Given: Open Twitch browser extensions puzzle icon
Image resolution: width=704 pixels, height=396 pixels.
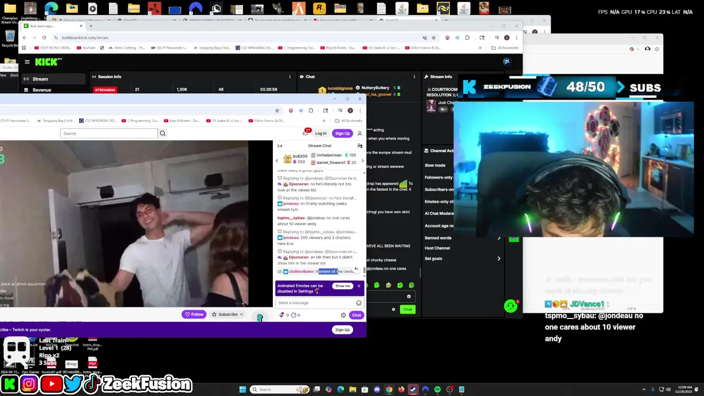Looking at the screenshot, I should [x=311, y=111].
